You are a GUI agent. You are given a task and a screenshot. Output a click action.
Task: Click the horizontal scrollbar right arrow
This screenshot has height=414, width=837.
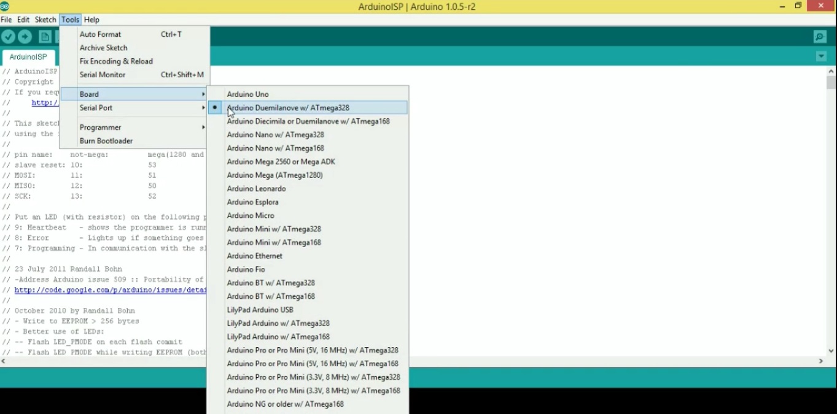[x=821, y=361]
